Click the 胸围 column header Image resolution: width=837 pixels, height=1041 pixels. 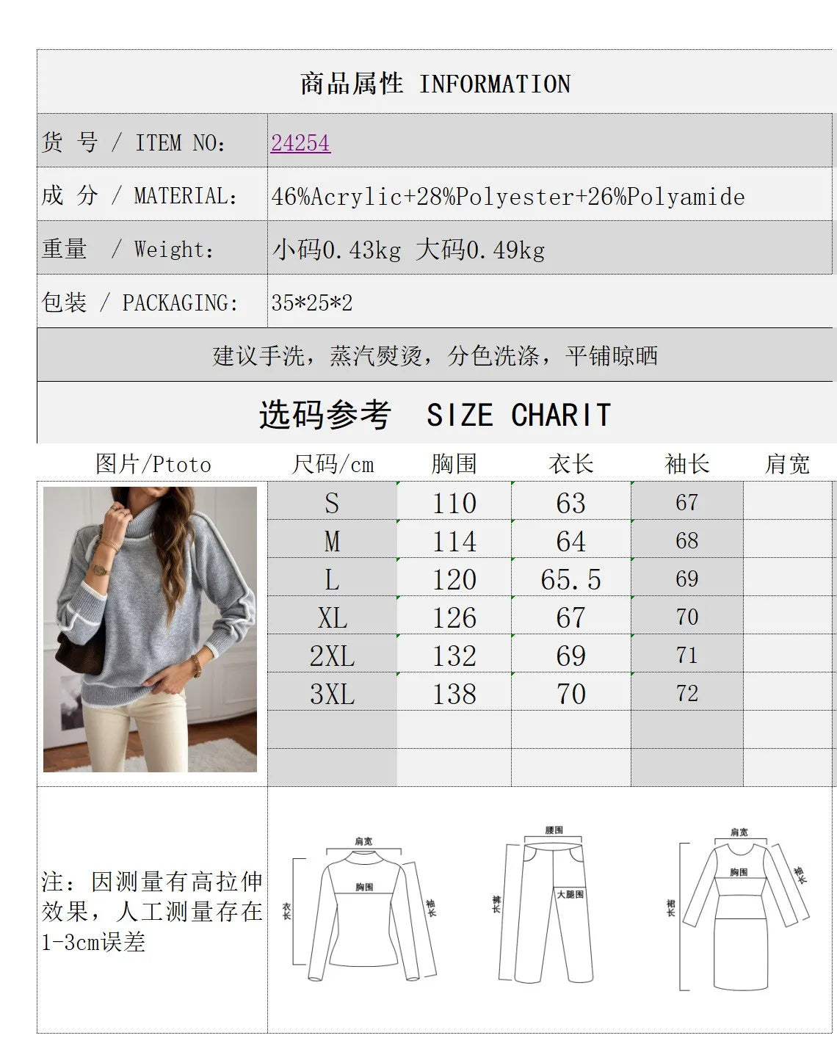point(454,464)
